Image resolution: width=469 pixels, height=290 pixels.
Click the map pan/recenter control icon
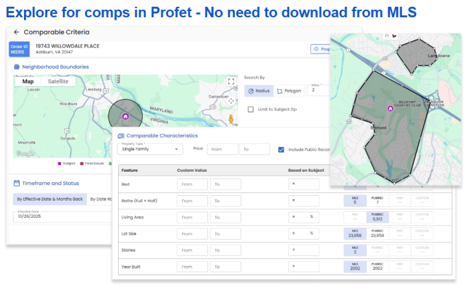pyautogui.click(x=231, y=99)
